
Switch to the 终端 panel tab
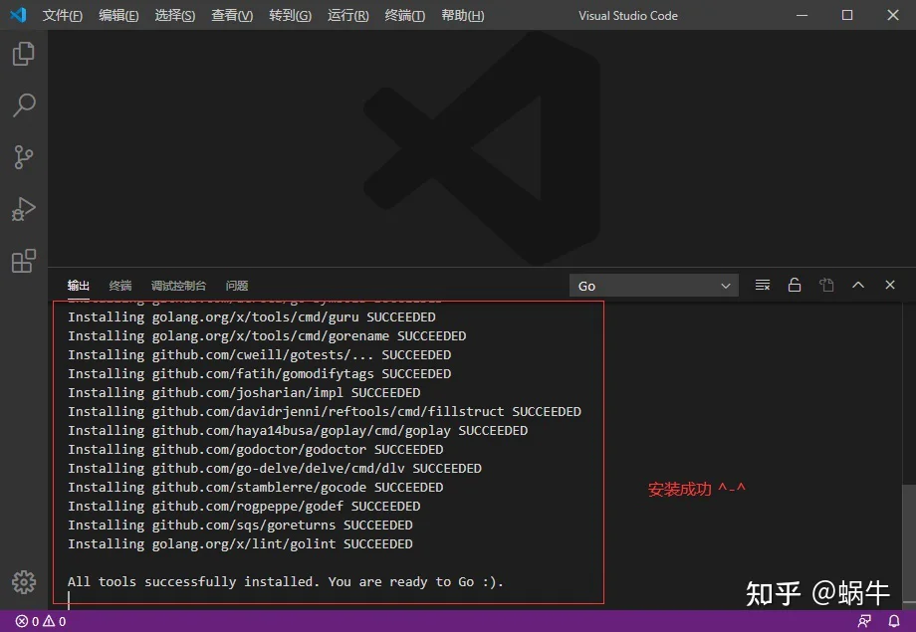(x=120, y=286)
